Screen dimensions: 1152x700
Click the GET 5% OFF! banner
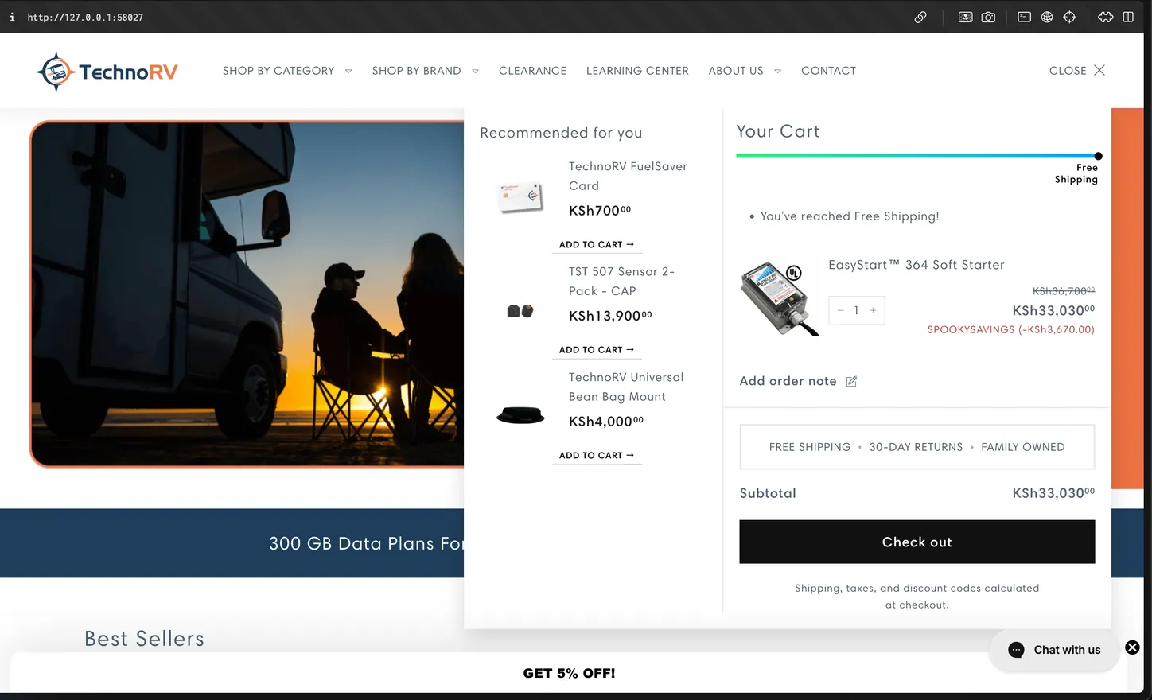(570, 673)
